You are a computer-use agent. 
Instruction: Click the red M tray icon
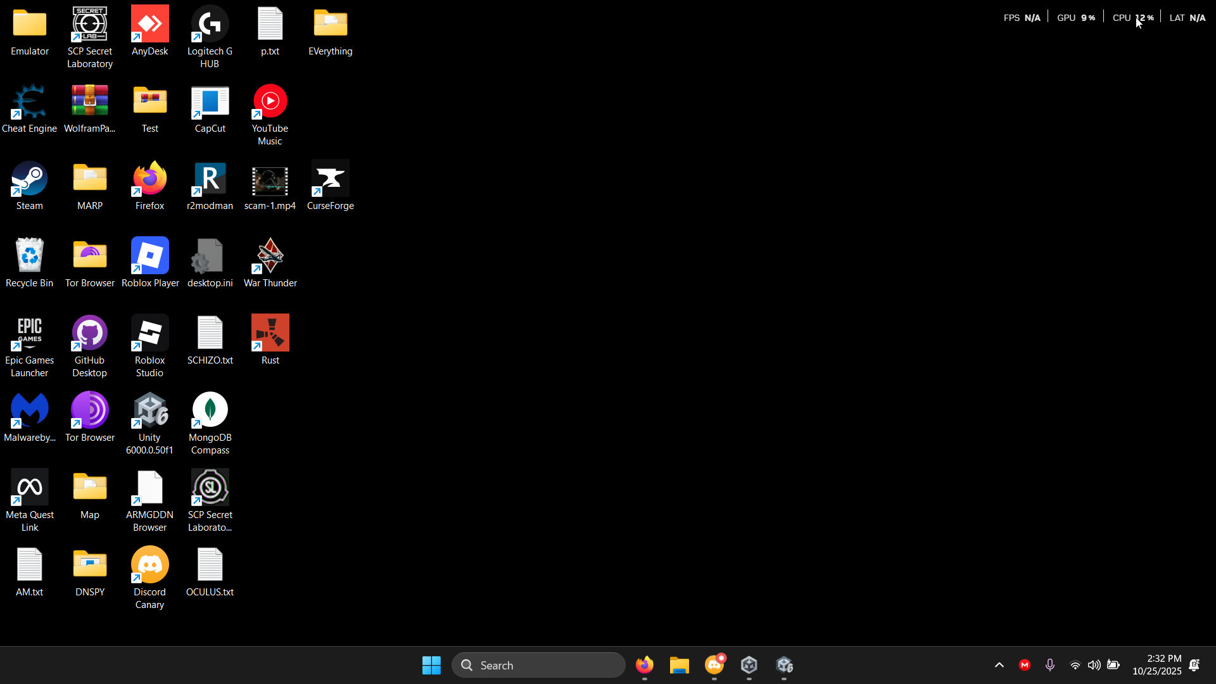pyautogui.click(x=1025, y=665)
